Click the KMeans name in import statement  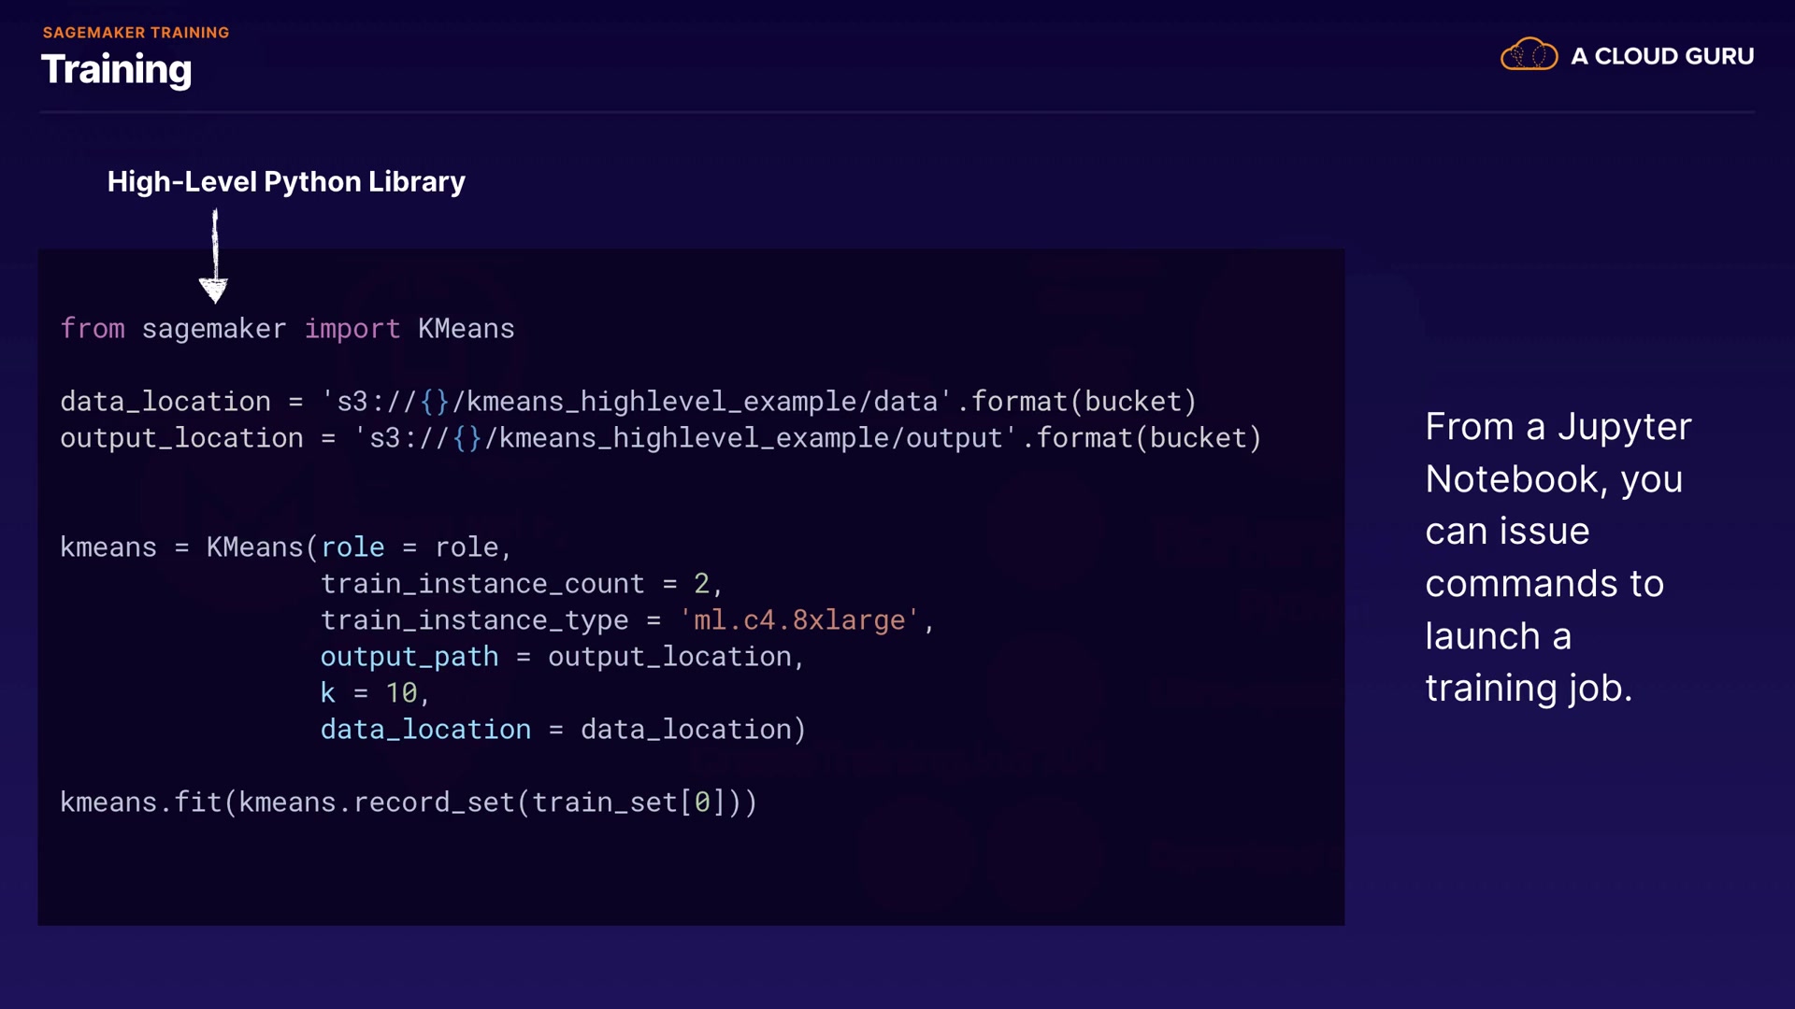pos(466,329)
